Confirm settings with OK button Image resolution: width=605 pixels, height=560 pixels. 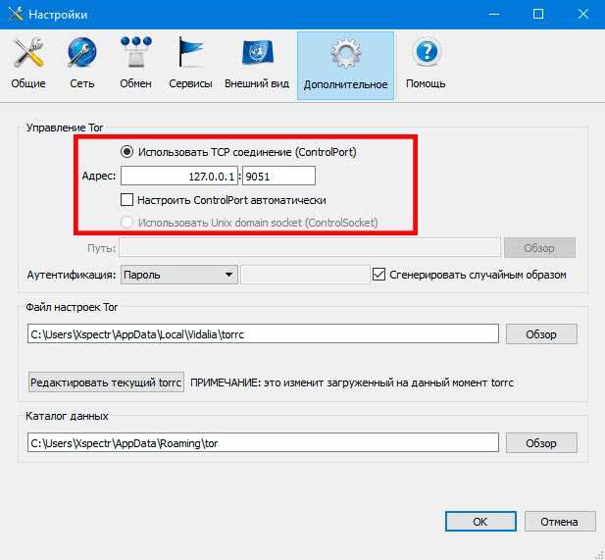480,522
